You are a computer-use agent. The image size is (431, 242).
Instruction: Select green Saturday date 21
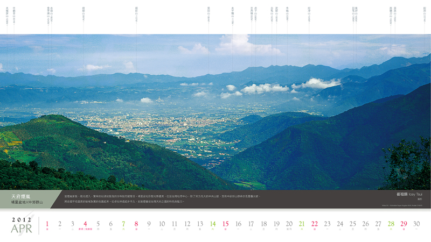[302, 224]
